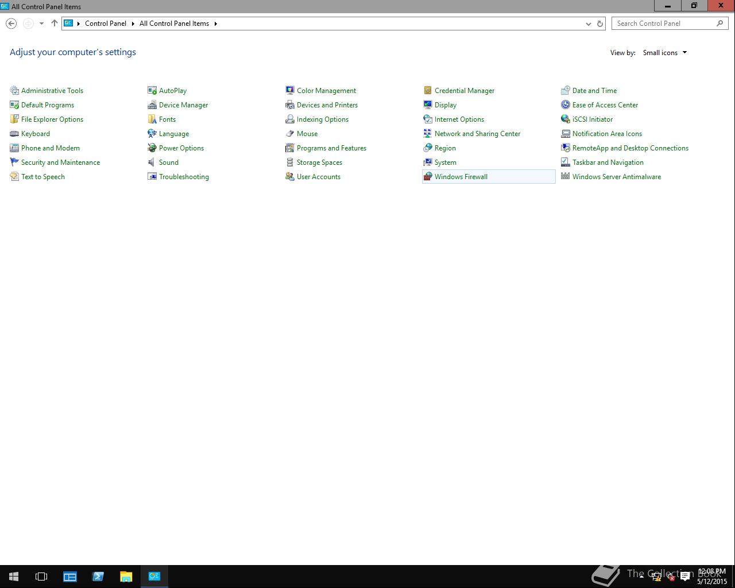Open the Administrative Tools icon
Viewport: 735px width, 588px height.
14,90
